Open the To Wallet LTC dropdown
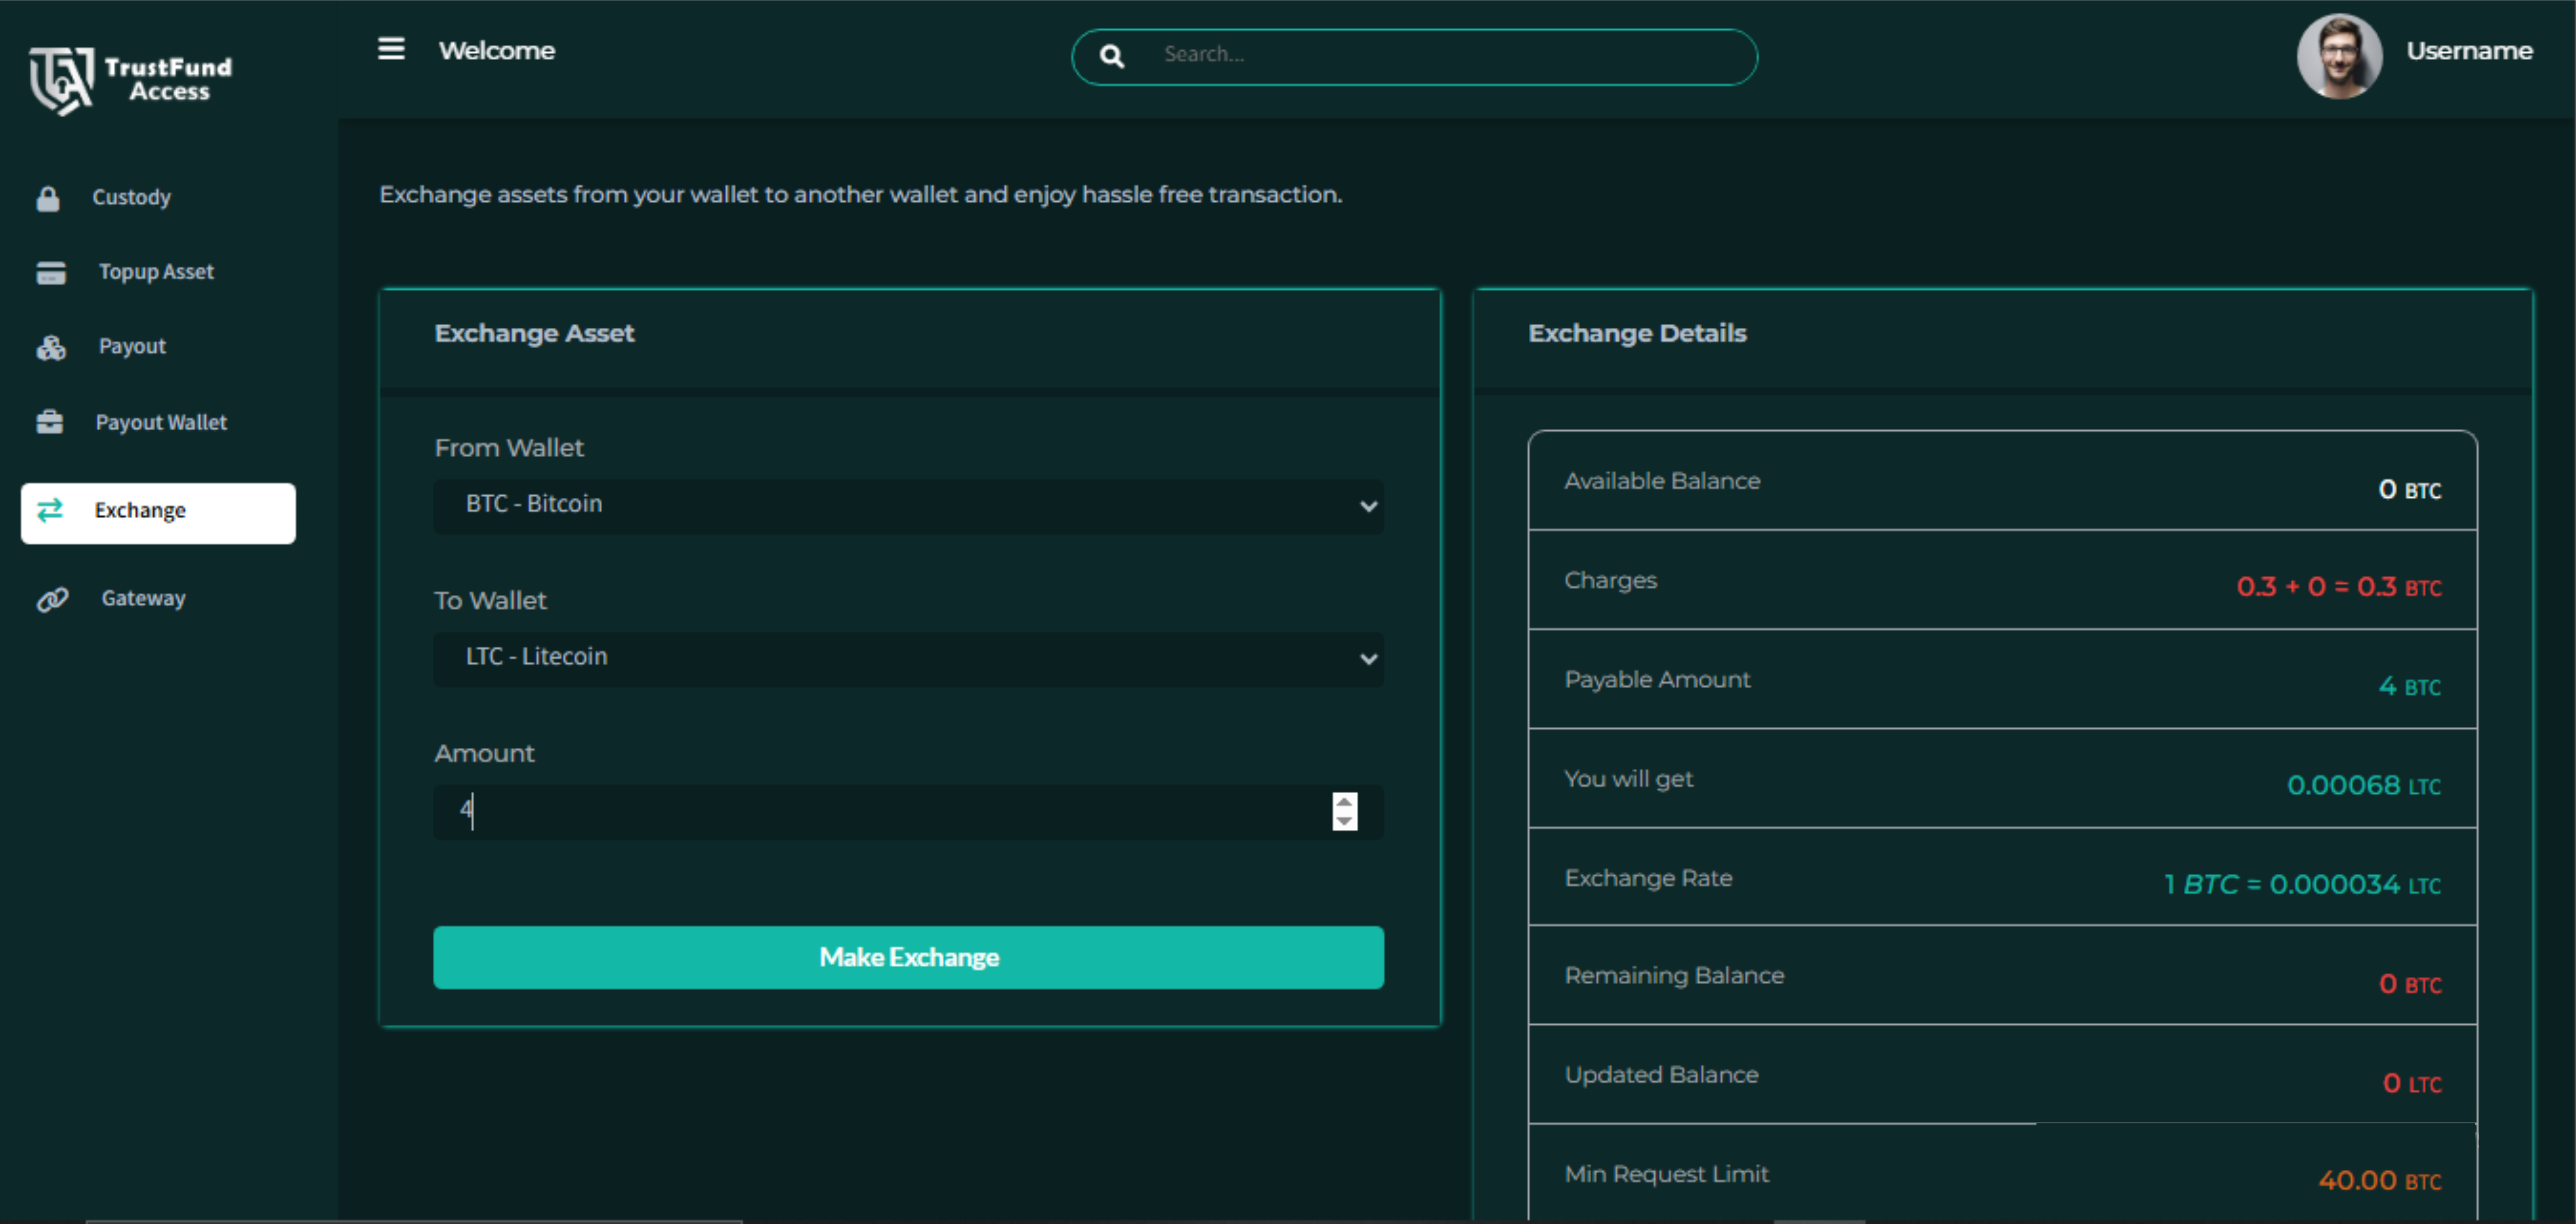Viewport: 2576px width, 1224px height. [908, 658]
